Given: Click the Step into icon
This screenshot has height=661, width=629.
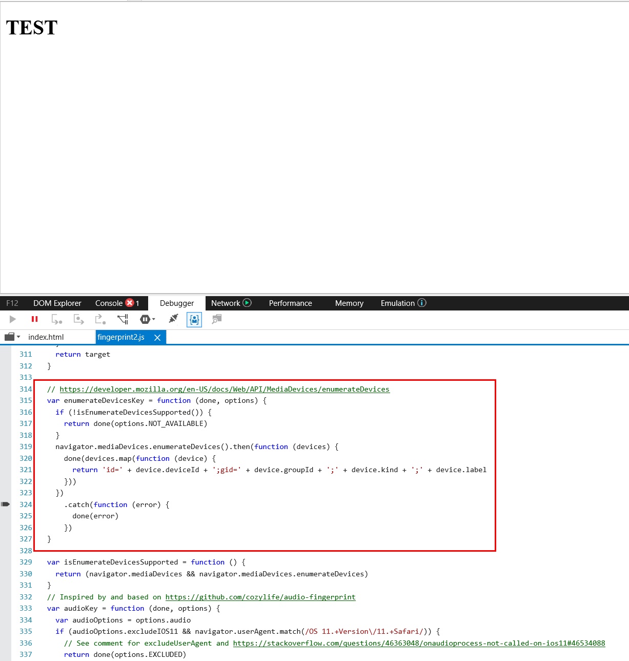Looking at the screenshot, I should click(x=56, y=319).
